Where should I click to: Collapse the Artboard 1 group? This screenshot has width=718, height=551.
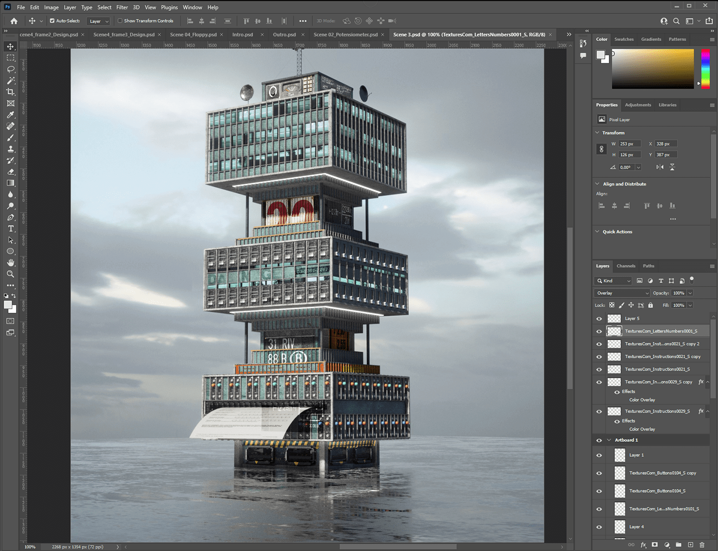609,440
